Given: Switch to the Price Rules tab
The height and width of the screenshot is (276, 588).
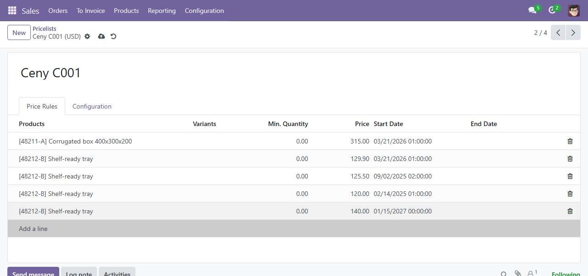Looking at the screenshot, I should [x=42, y=106].
